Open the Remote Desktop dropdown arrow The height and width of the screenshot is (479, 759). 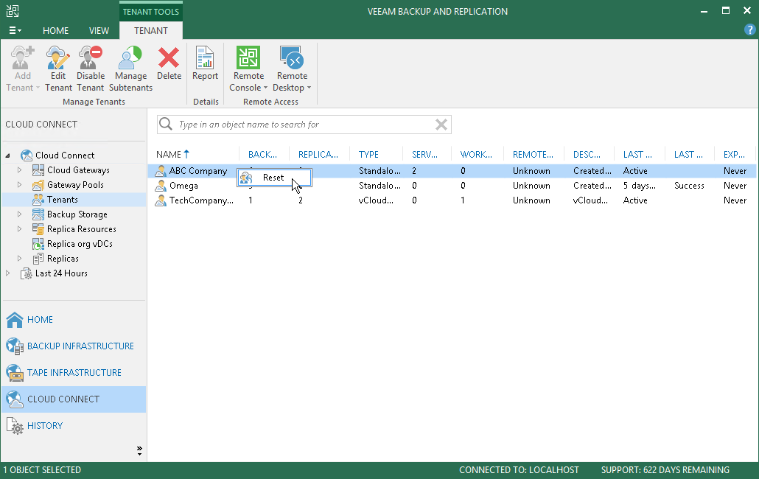tap(309, 88)
